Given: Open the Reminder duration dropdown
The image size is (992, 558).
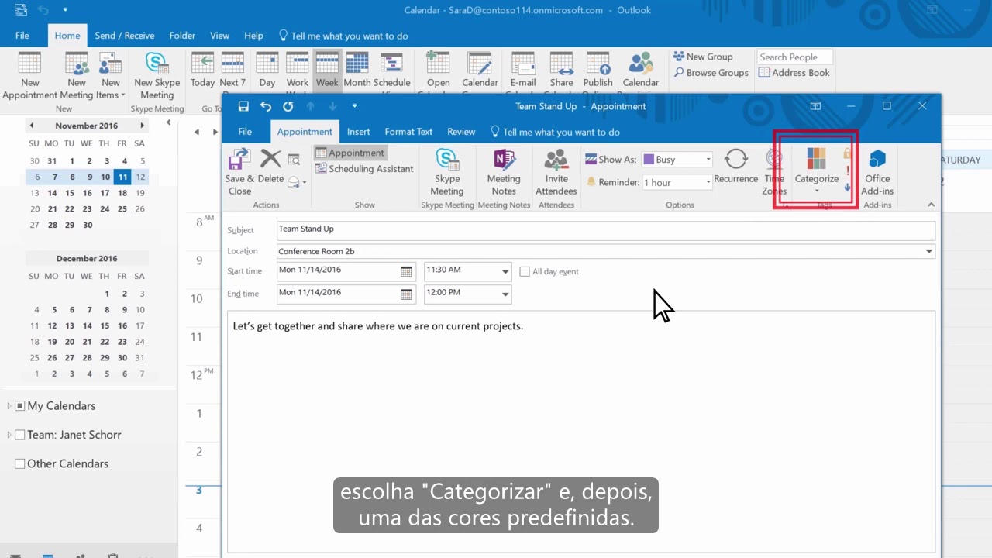Looking at the screenshot, I should point(707,182).
